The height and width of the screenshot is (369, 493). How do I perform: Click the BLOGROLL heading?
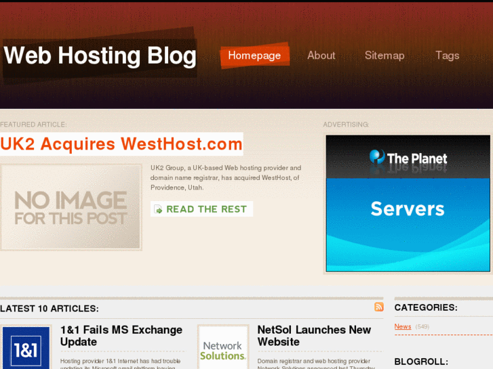(x=421, y=362)
